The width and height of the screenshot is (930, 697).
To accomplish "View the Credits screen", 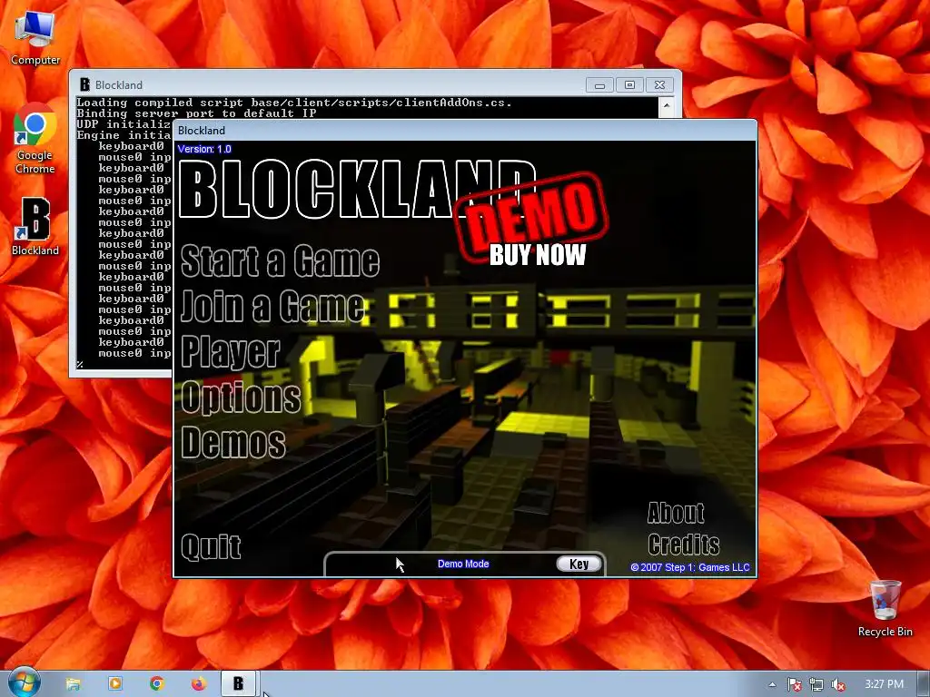I will (x=683, y=545).
